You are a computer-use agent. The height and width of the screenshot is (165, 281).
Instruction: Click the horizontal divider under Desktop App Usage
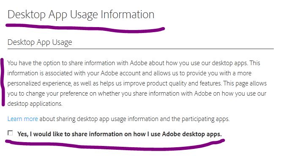point(140,49)
